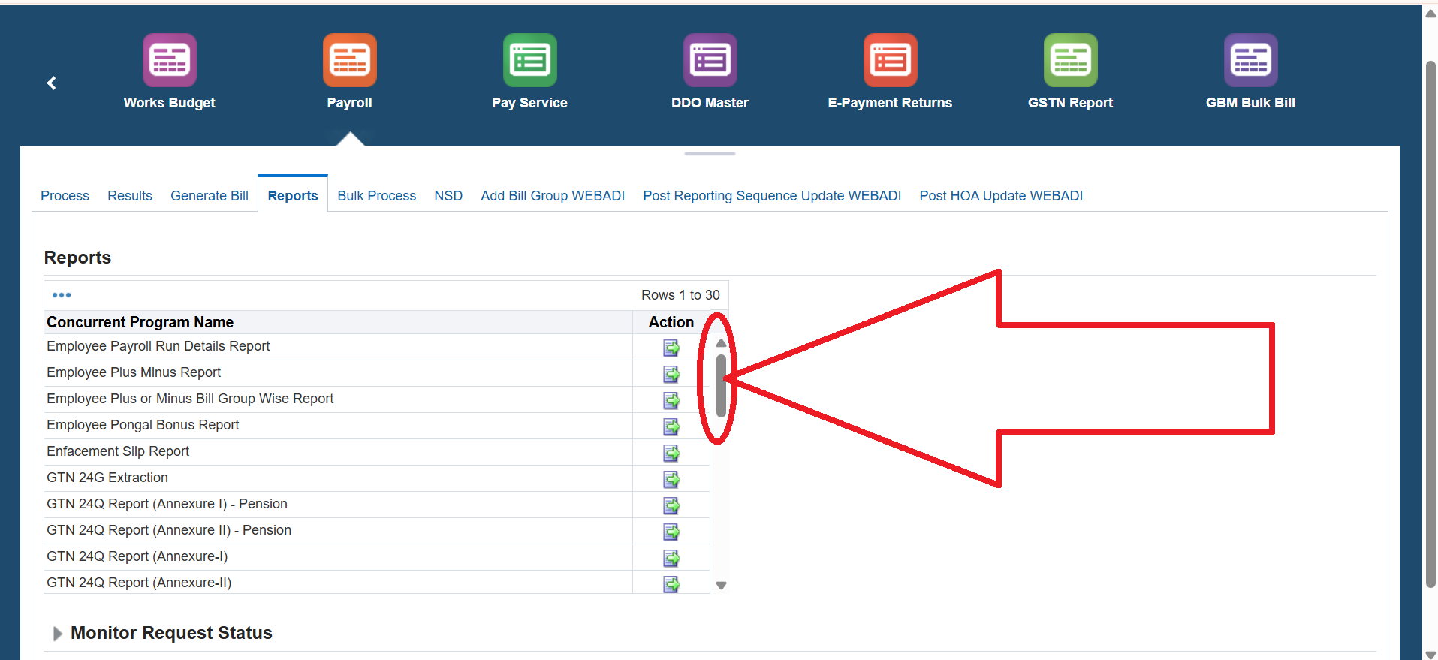This screenshot has width=1438, height=660.
Task: Run Employee Plus Minus Report action icon
Action: (x=671, y=374)
